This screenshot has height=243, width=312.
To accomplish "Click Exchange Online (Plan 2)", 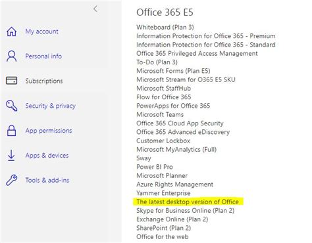I will (172, 219).
